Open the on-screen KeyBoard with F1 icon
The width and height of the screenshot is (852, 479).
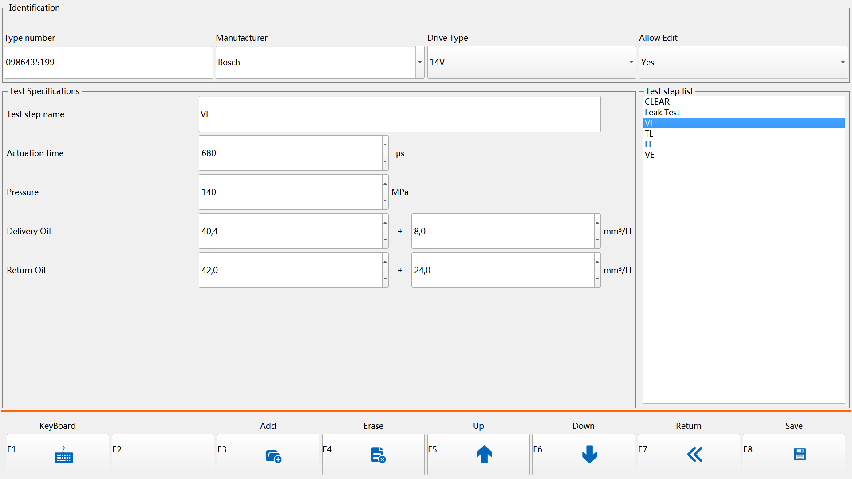pyautogui.click(x=63, y=455)
